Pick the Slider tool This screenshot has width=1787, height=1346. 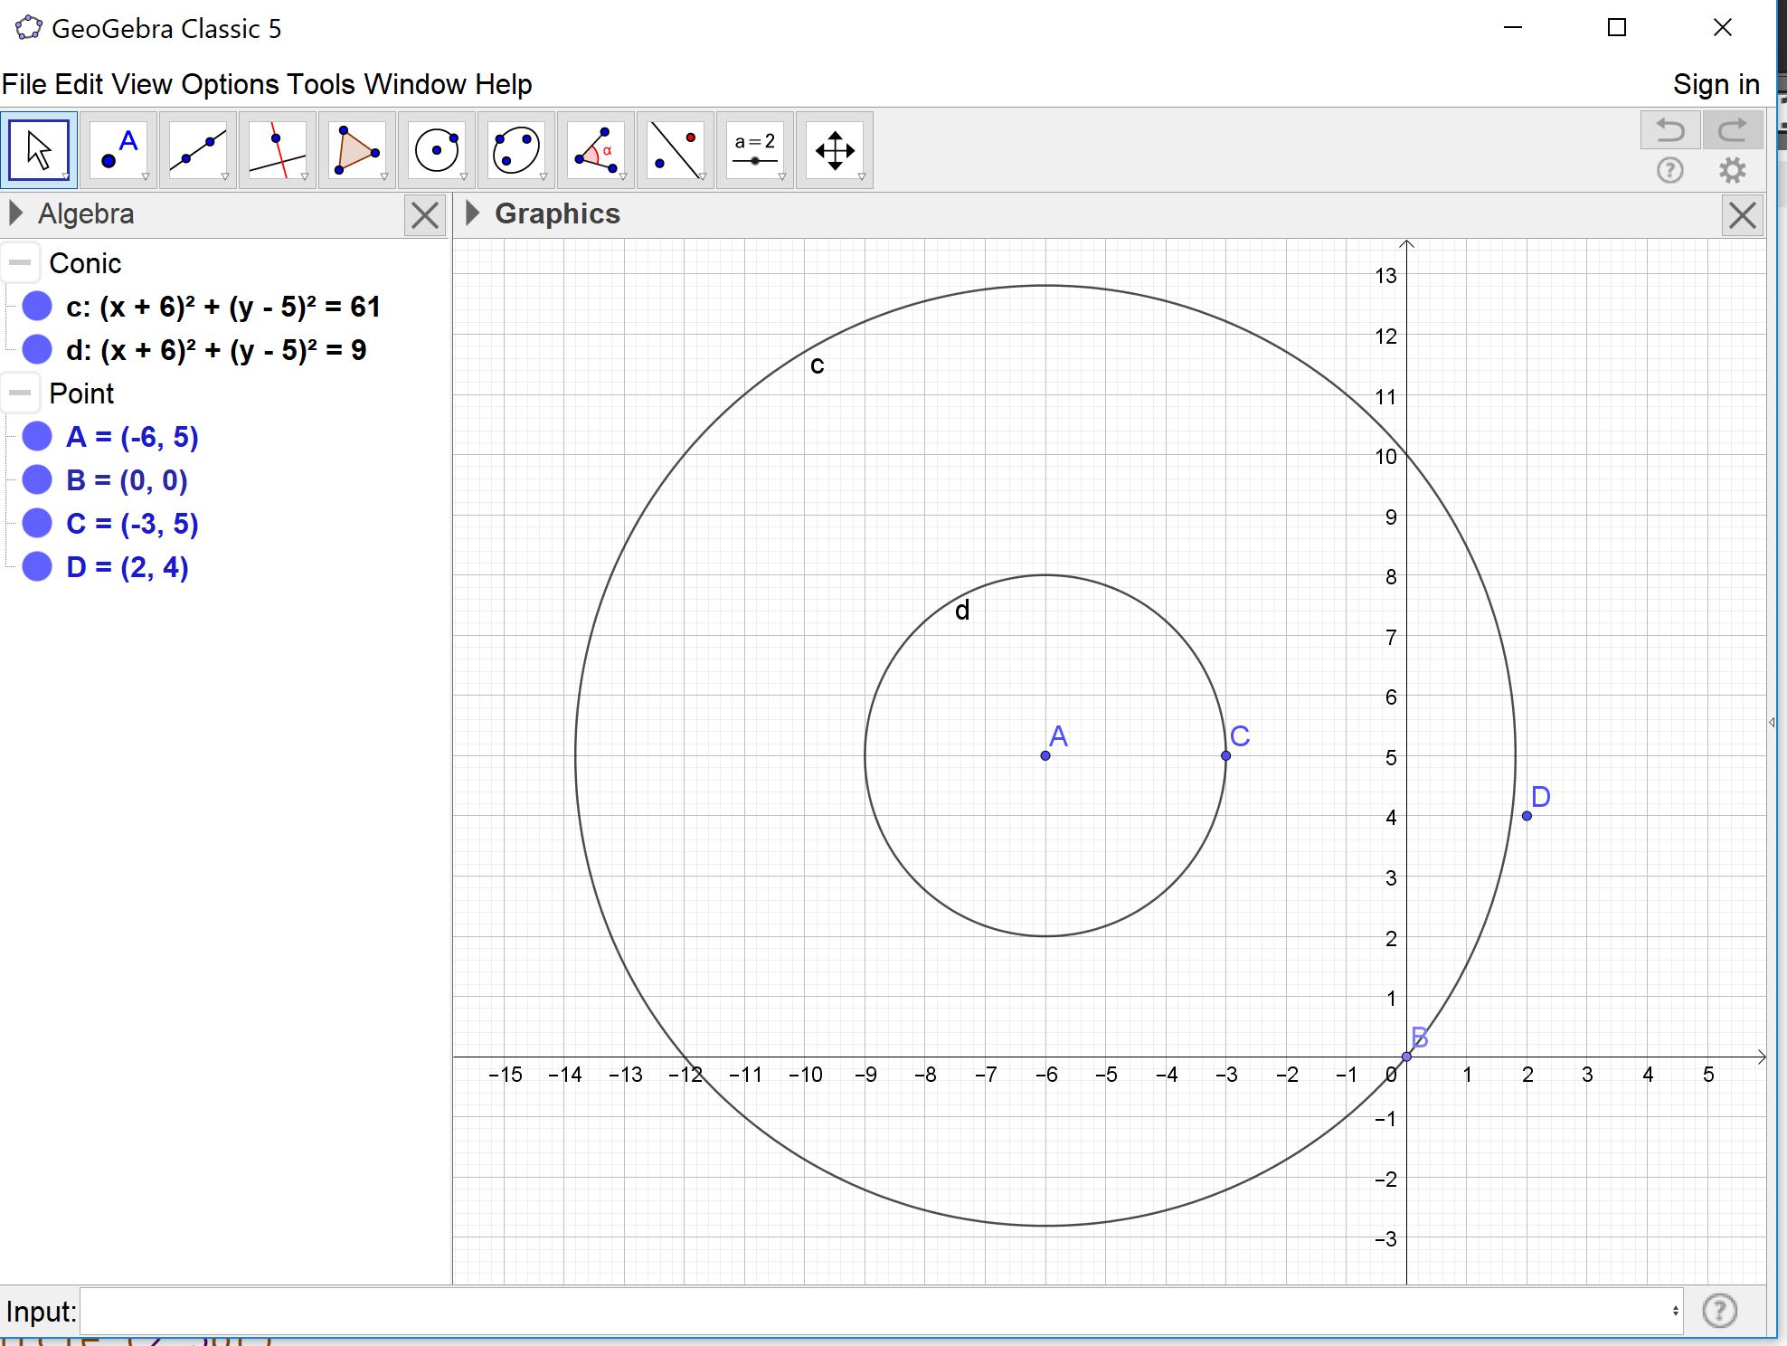[x=755, y=150]
